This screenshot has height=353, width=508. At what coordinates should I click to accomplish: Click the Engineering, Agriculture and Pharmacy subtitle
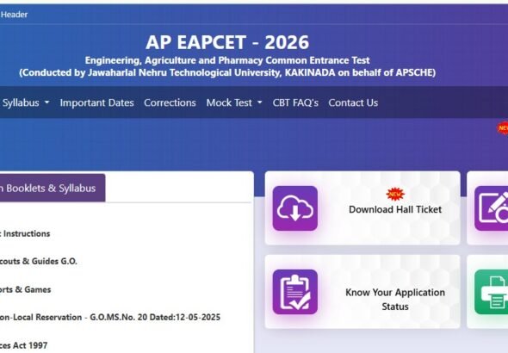[x=227, y=60]
